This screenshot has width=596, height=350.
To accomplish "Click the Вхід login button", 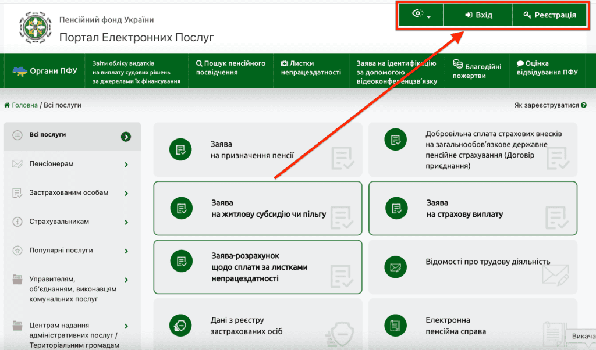I will pyautogui.click(x=478, y=15).
